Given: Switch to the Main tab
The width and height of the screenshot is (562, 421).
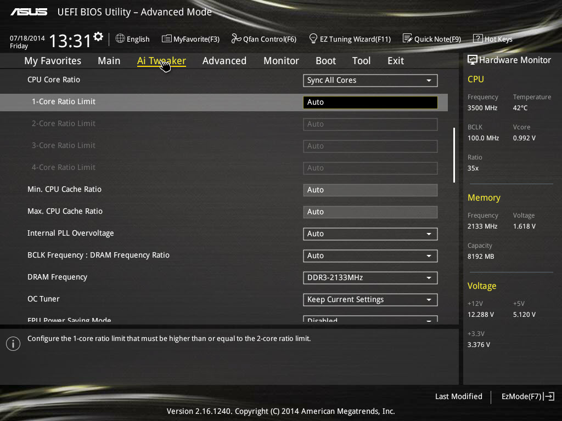Looking at the screenshot, I should click(109, 61).
